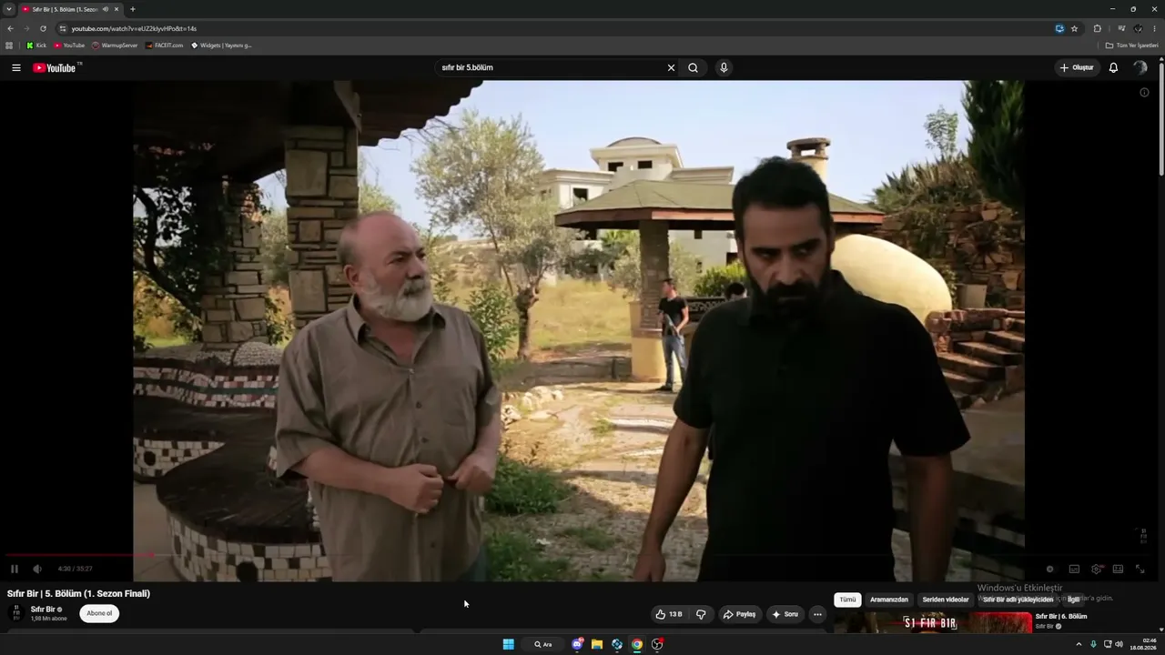Open the Sıfır Bir channel avatar

tap(15, 613)
